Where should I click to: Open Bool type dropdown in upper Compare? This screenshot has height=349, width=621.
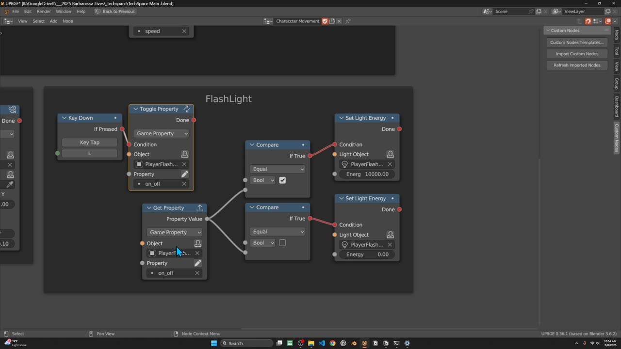[x=262, y=180]
